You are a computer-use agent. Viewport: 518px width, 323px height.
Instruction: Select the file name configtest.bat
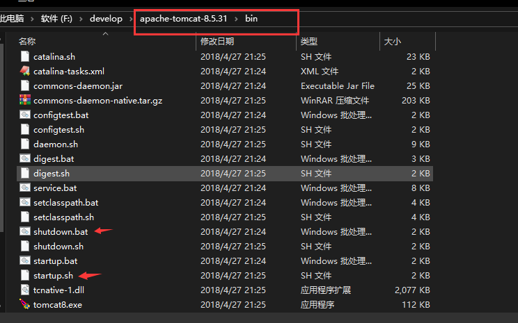tap(61, 115)
